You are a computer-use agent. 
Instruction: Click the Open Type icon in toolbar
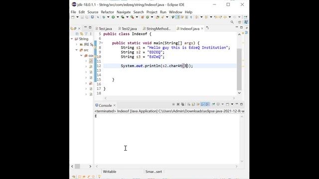point(158,17)
